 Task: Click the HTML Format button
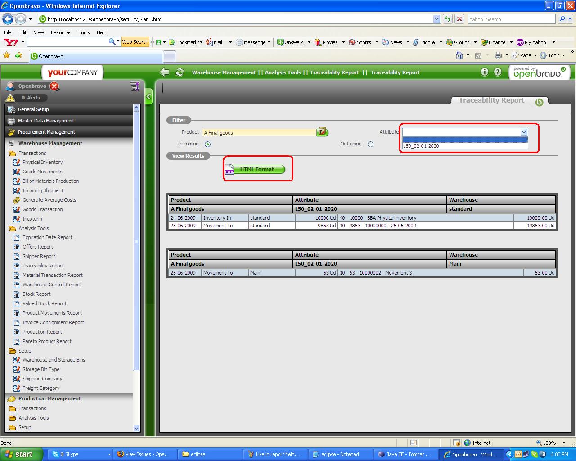(256, 169)
